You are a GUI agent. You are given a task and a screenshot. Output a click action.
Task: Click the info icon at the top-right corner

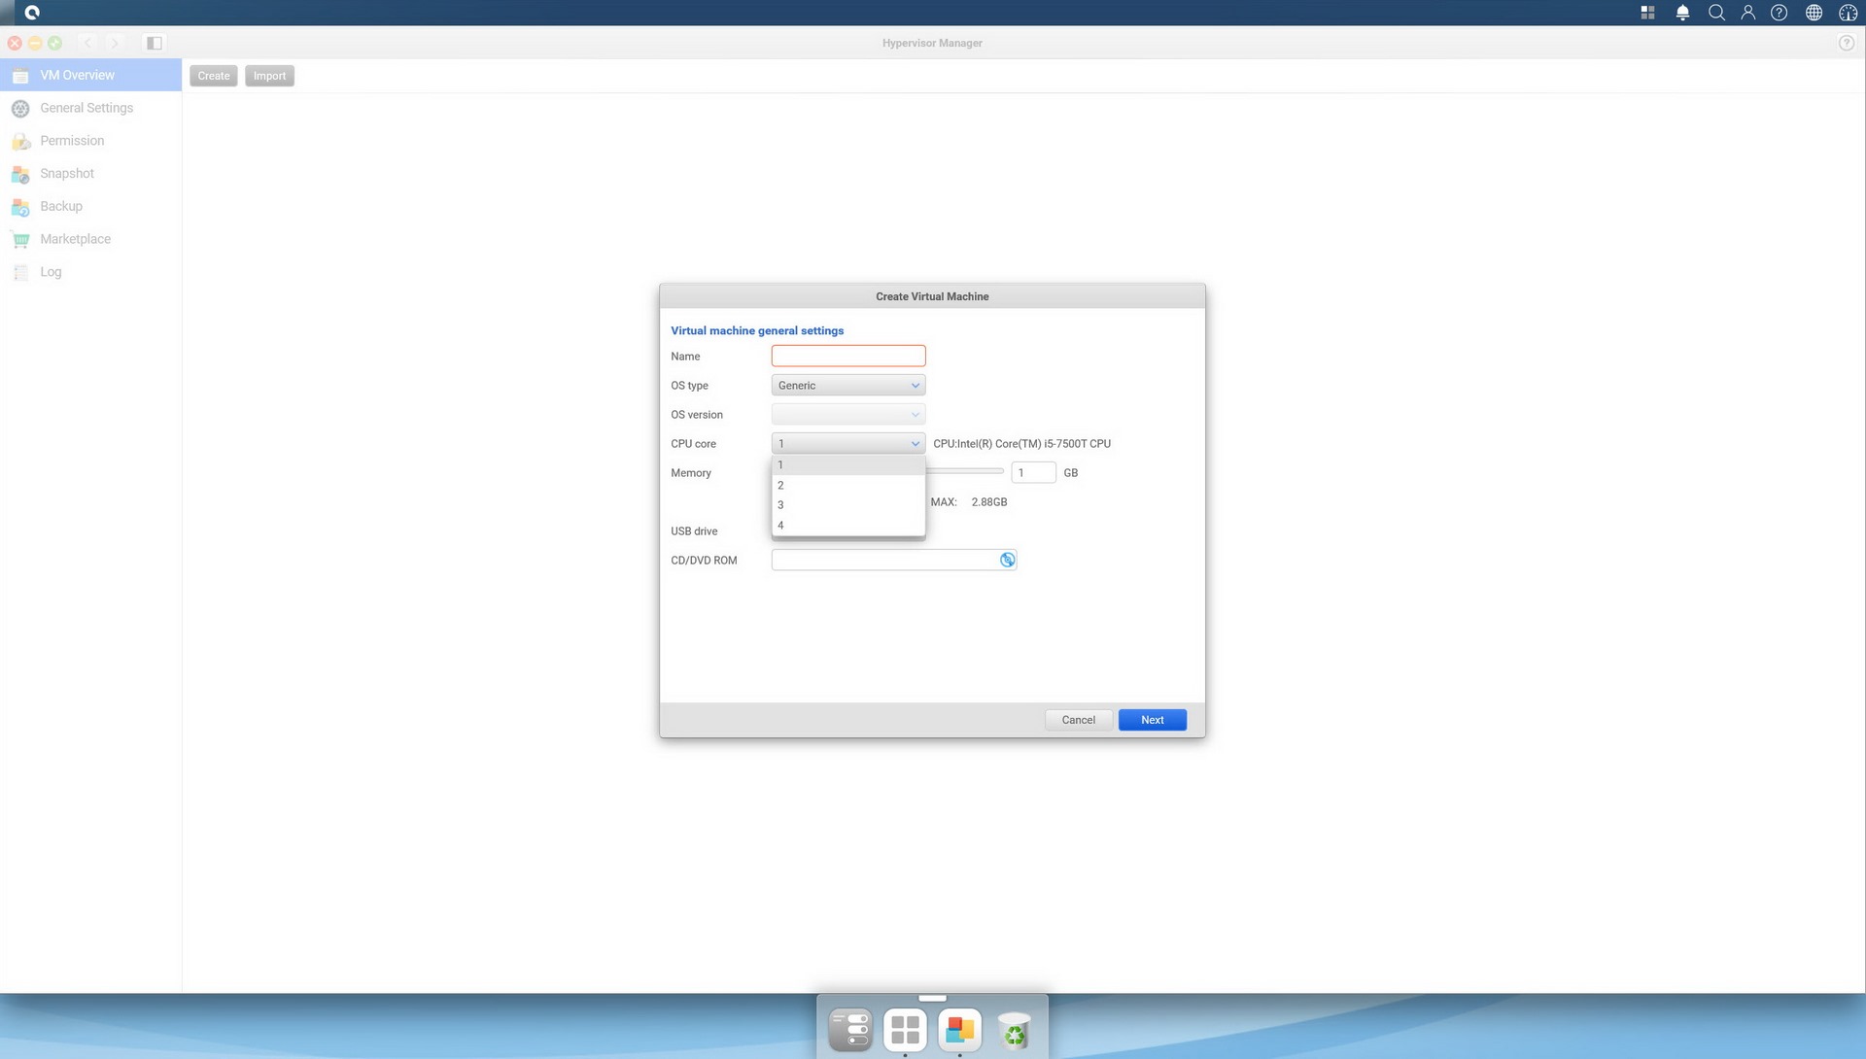click(1848, 13)
